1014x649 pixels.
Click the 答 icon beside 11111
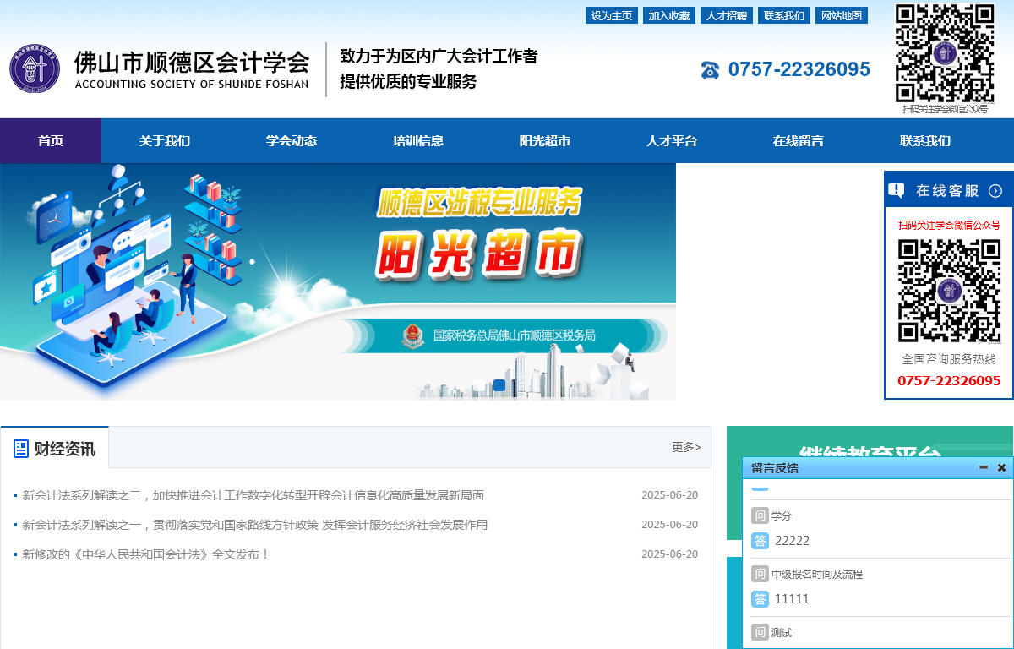pos(760,599)
